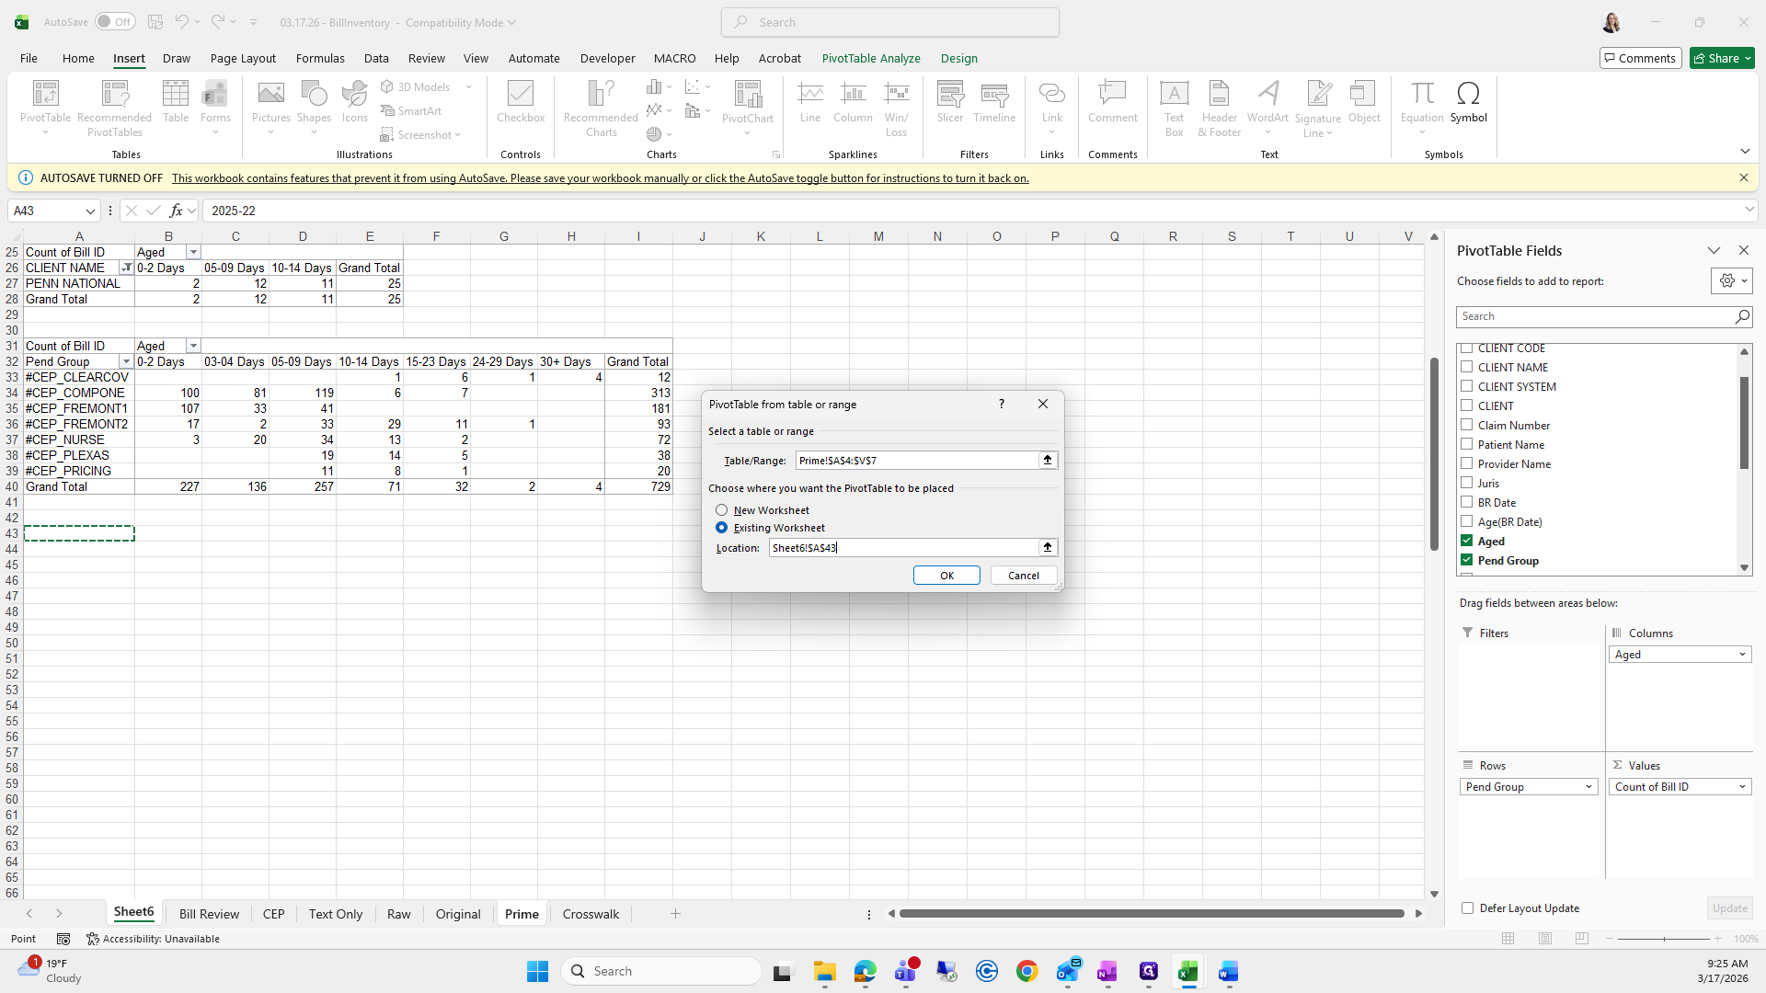Click Cancel in the PivotTable dialog
Image resolution: width=1766 pixels, height=993 pixels.
1023,576
